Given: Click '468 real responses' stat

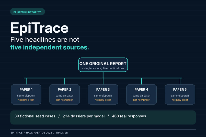Looking at the screenshot, I should (129, 116).
